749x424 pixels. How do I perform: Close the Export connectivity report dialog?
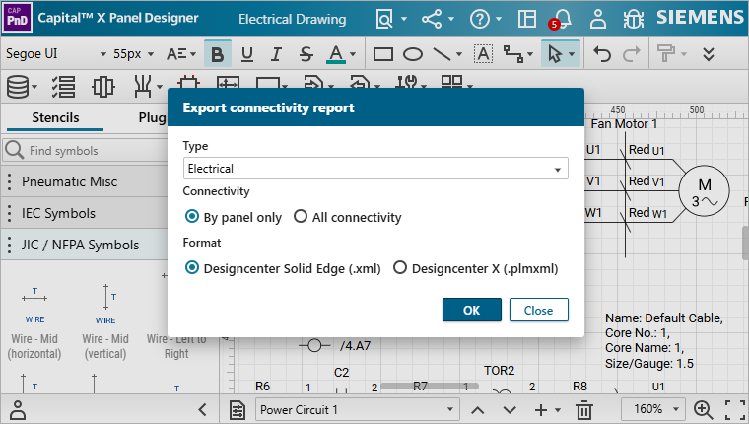click(539, 310)
